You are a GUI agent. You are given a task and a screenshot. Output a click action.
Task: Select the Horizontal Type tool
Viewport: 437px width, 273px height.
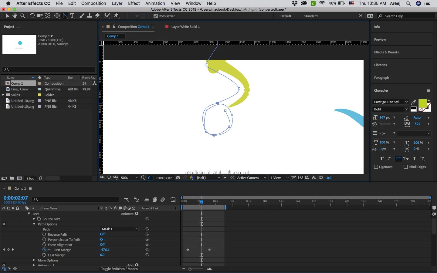coord(72,15)
